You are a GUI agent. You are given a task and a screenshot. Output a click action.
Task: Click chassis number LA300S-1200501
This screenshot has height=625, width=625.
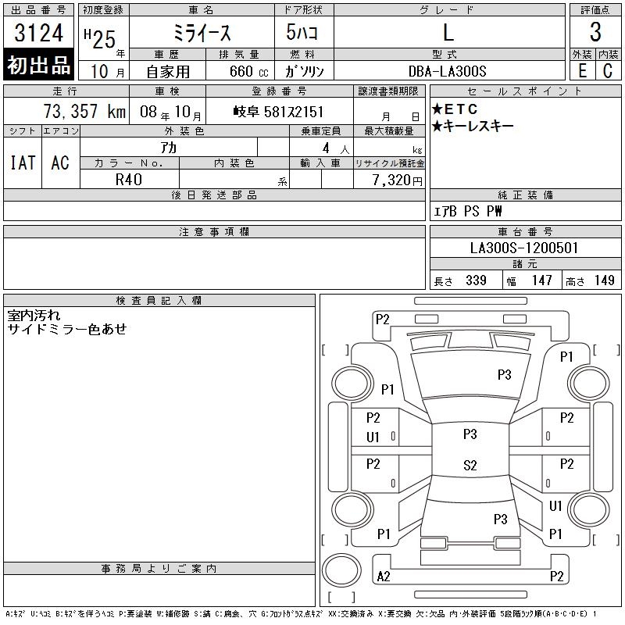coord(525,248)
